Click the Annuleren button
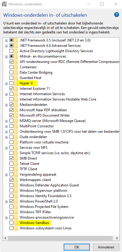 coord(106,247)
